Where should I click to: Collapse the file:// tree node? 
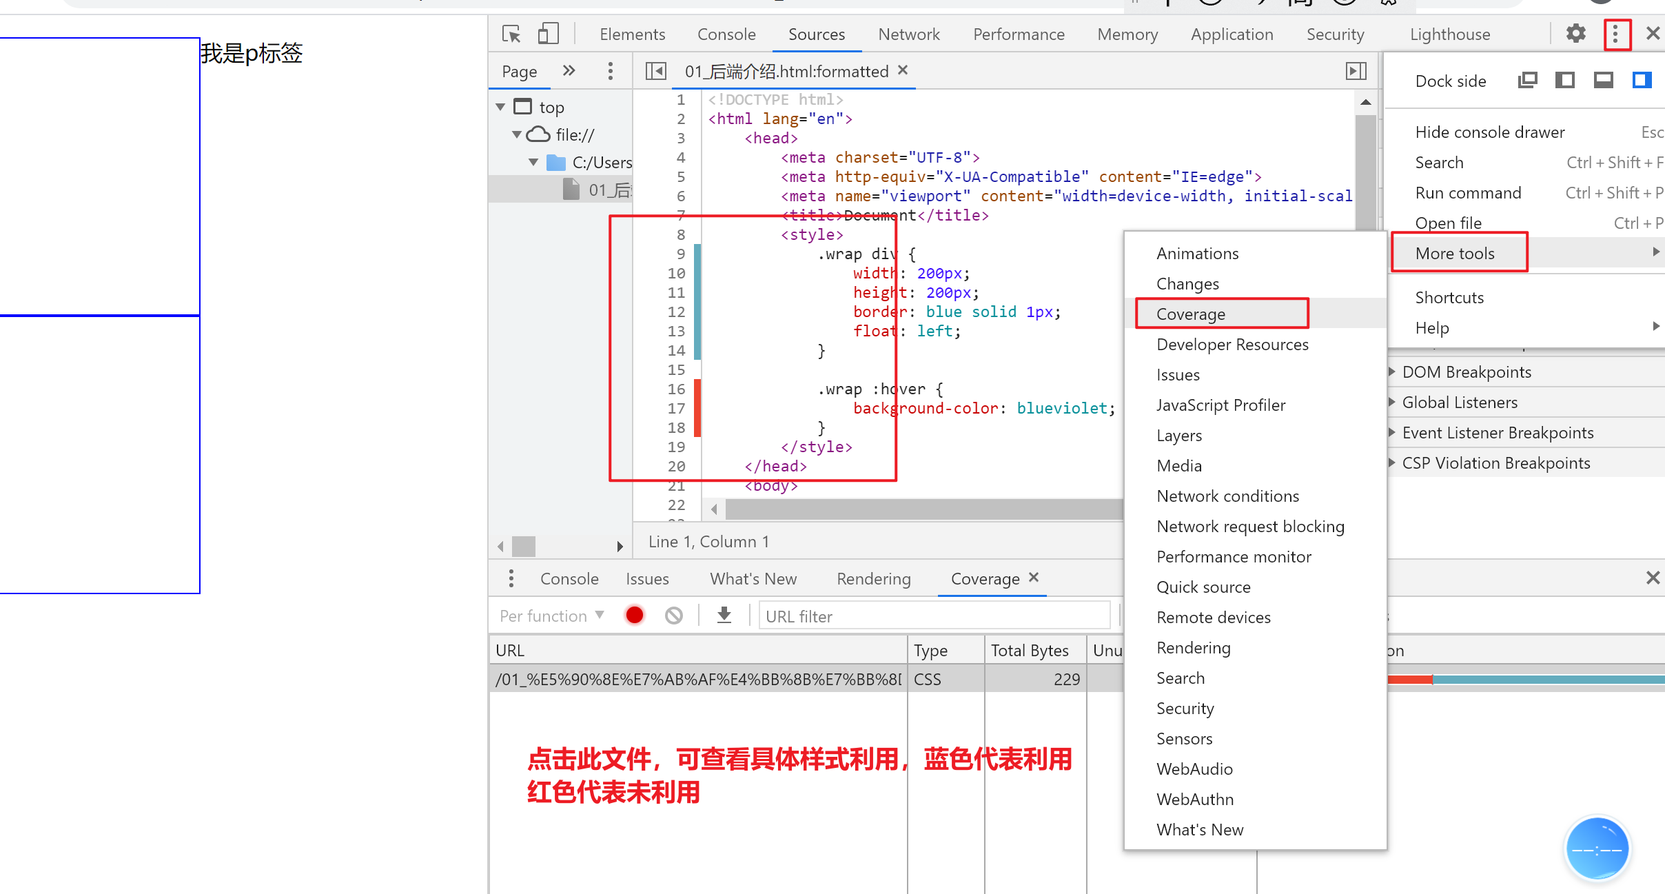pyautogui.click(x=517, y=135)
